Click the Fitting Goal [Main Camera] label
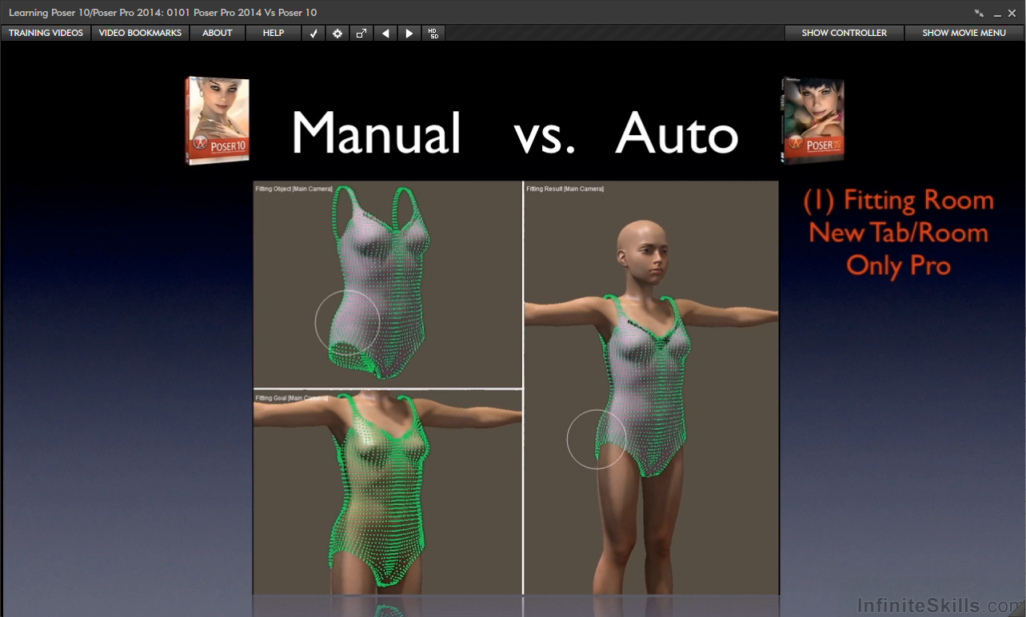The width and height of the screenshot is (1026, 617). [x=292, y=397]
